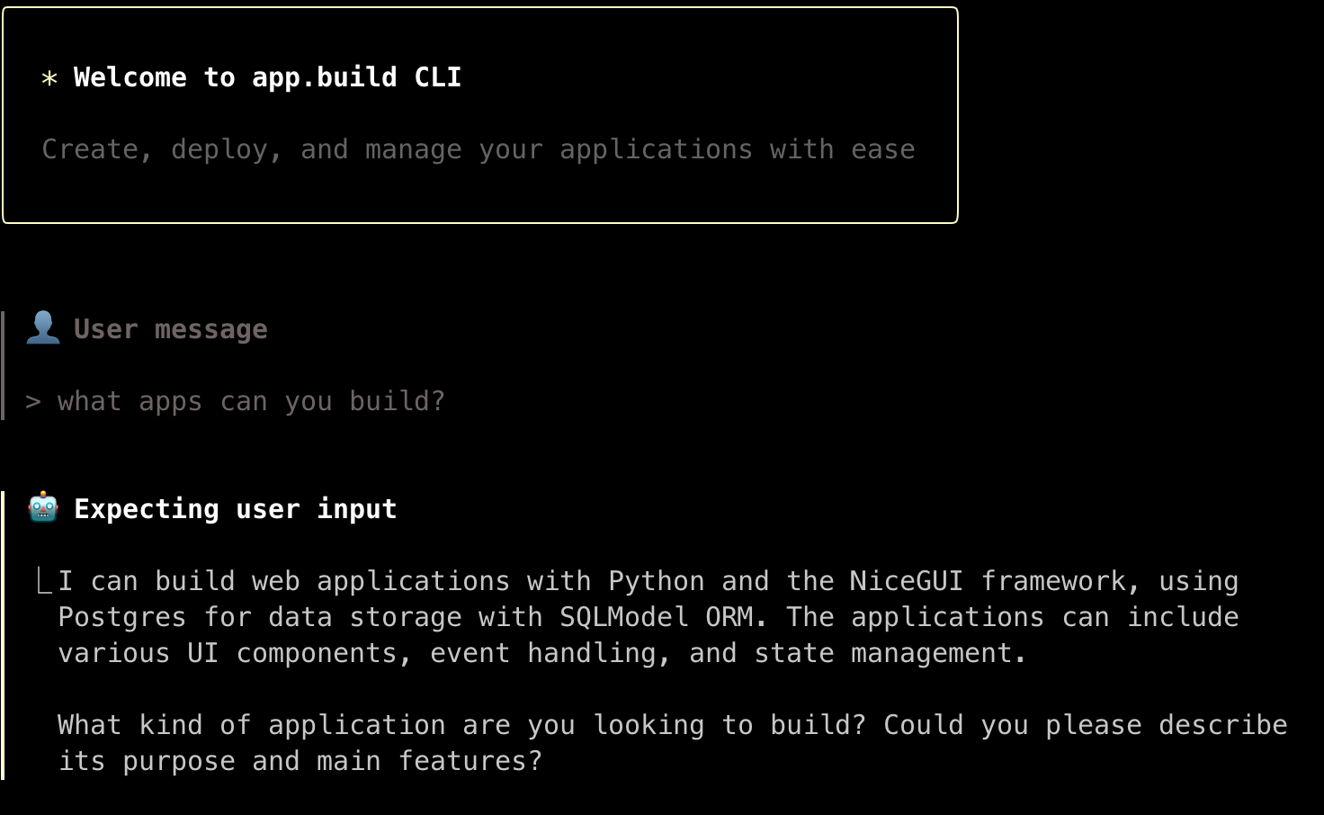1324x815 pixels.
Task: Click the word 'NiceGUI' in the response
Action: click(x=906, y=581)
